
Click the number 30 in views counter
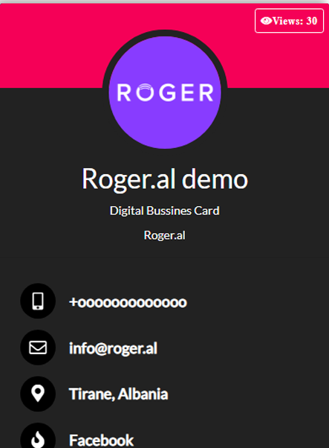[312, 21]
